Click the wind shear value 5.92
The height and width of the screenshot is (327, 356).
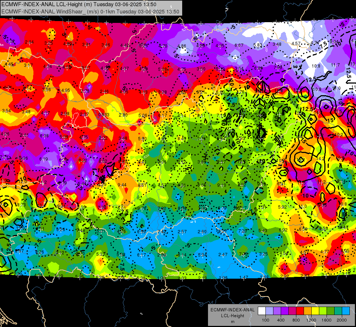coord(283,207)
